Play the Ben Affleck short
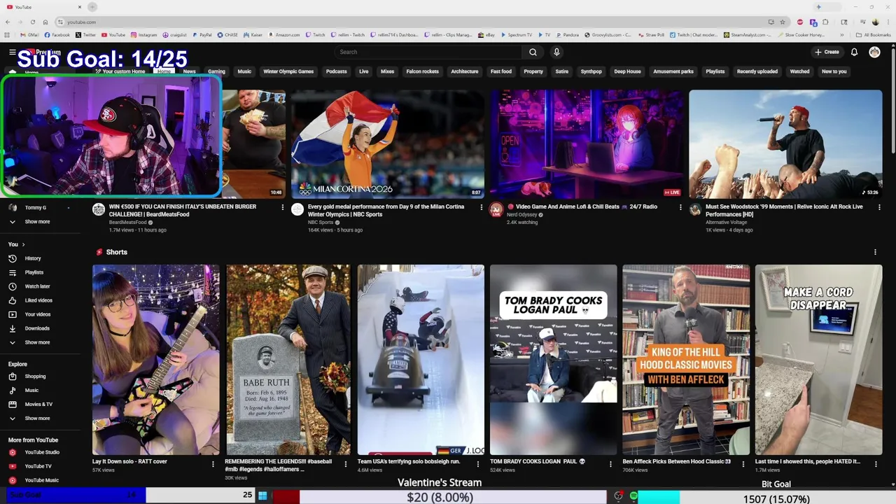This screenshot has height=504, width=896. click(686, 360)
